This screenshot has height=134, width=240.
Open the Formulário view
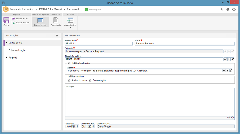pyautogui.click(x=56, y=22)
